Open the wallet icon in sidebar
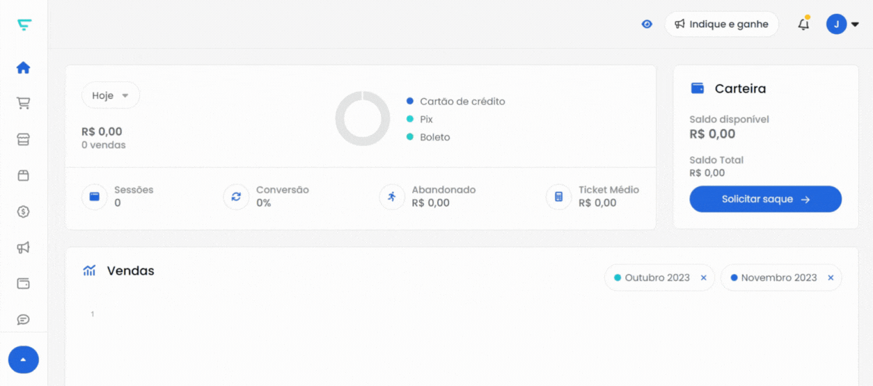Viewport: 873px width, 386px height. (x=24, y=284)
